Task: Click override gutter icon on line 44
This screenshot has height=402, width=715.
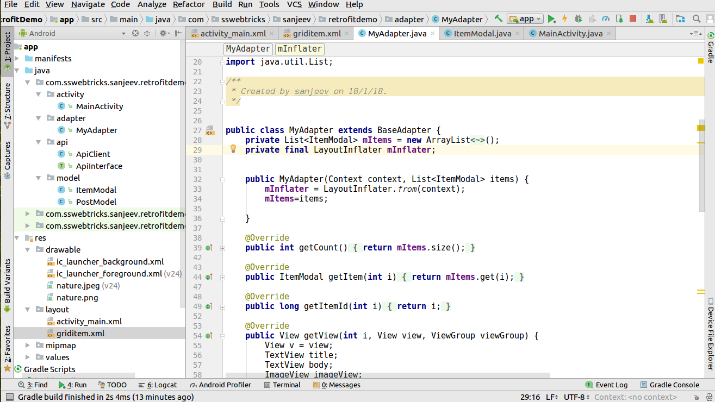Action: (x=209, y=277)
